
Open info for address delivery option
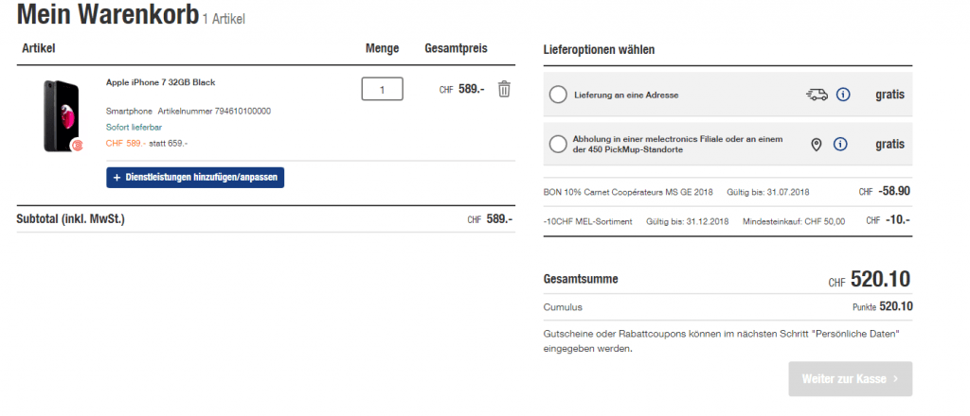[843, 95]
